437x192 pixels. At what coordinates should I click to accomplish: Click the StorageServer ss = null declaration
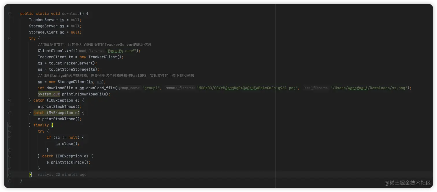(x=55, y=26)
